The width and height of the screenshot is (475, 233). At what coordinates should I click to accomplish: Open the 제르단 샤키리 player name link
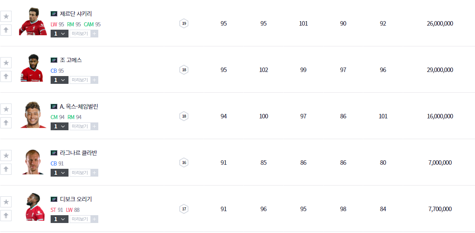pyautogui.click(x=76, y=14)
